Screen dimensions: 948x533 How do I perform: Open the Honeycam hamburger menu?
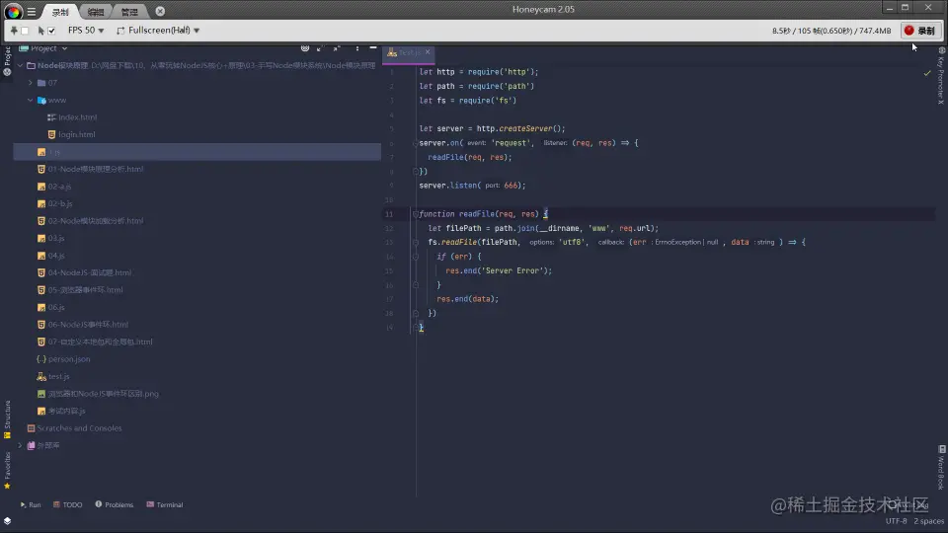click(32, 11)
